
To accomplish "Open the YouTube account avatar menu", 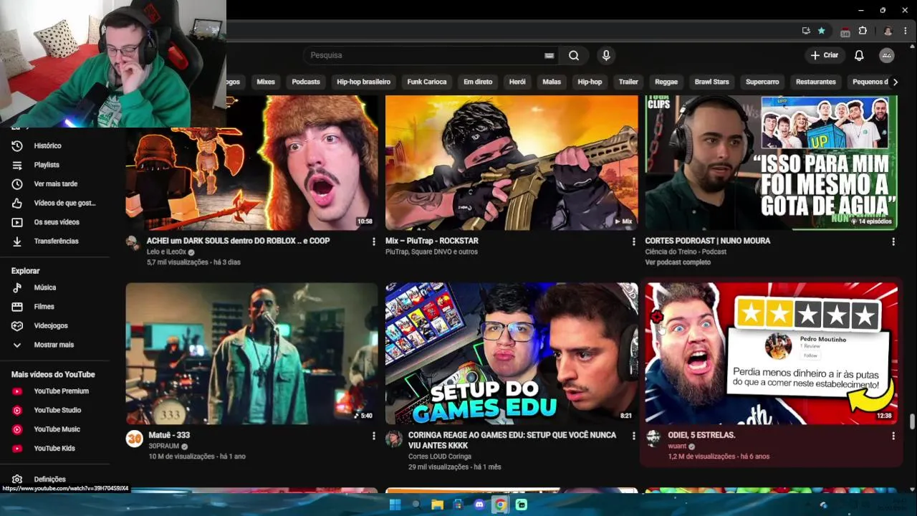I will pos(887,55).
